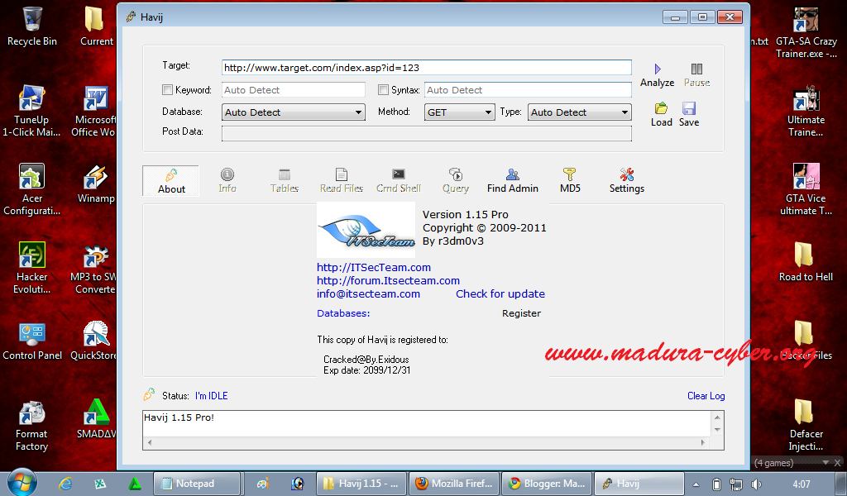The width and height of the screenshot is (847, 496).
Task: Open the Find Admin tool
Action: (x=513, y=181)
